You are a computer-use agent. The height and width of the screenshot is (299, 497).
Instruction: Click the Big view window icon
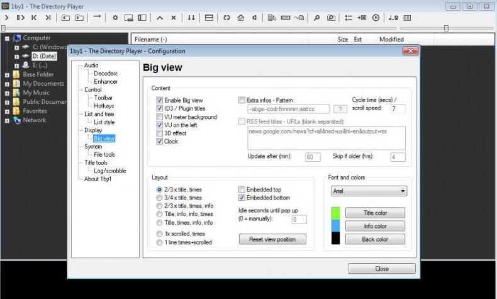pos(129,18)
